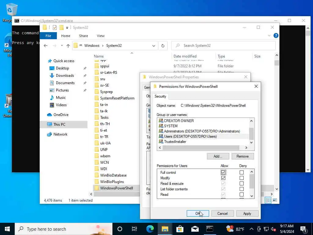The image size is (313, 235).
Task: Check Deny for Read & execute
Action: click(241, 184)
